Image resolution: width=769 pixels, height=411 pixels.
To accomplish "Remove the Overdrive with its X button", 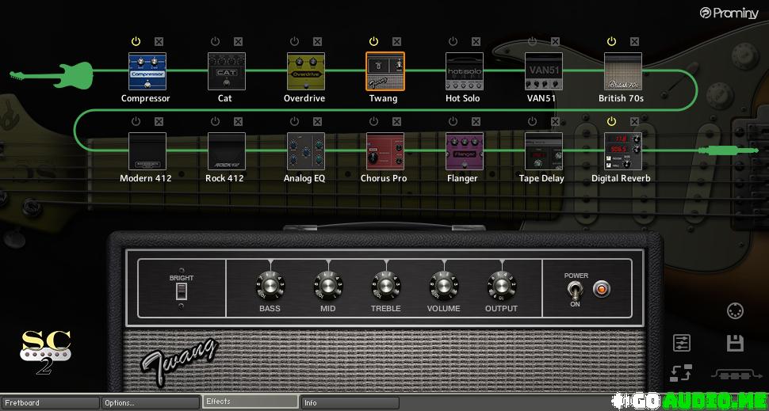I will (317, 42).
